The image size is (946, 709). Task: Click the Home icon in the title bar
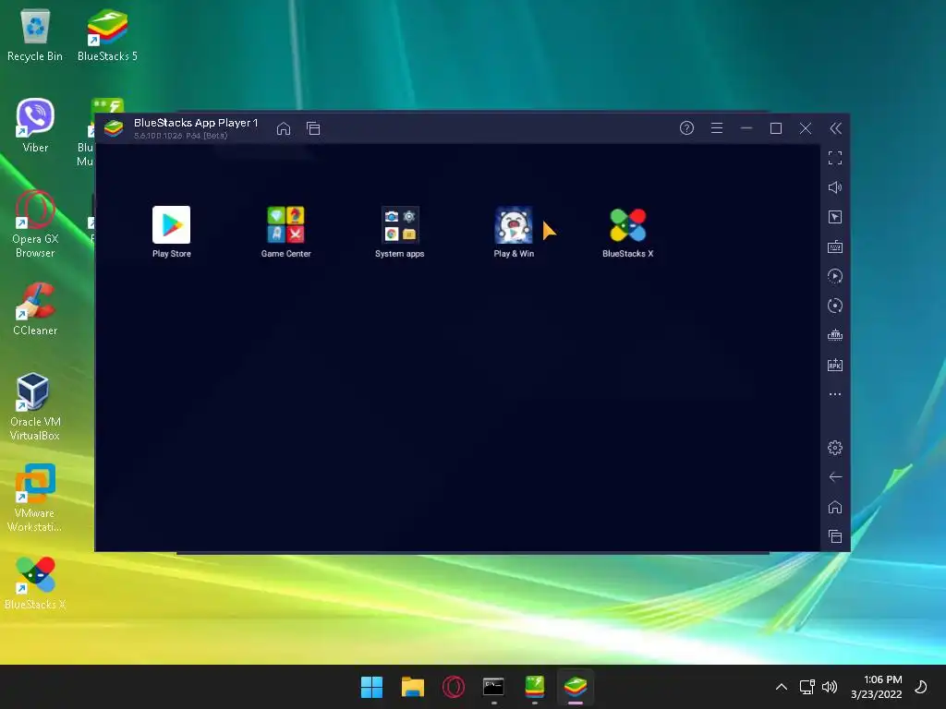(x=284, y=128)
